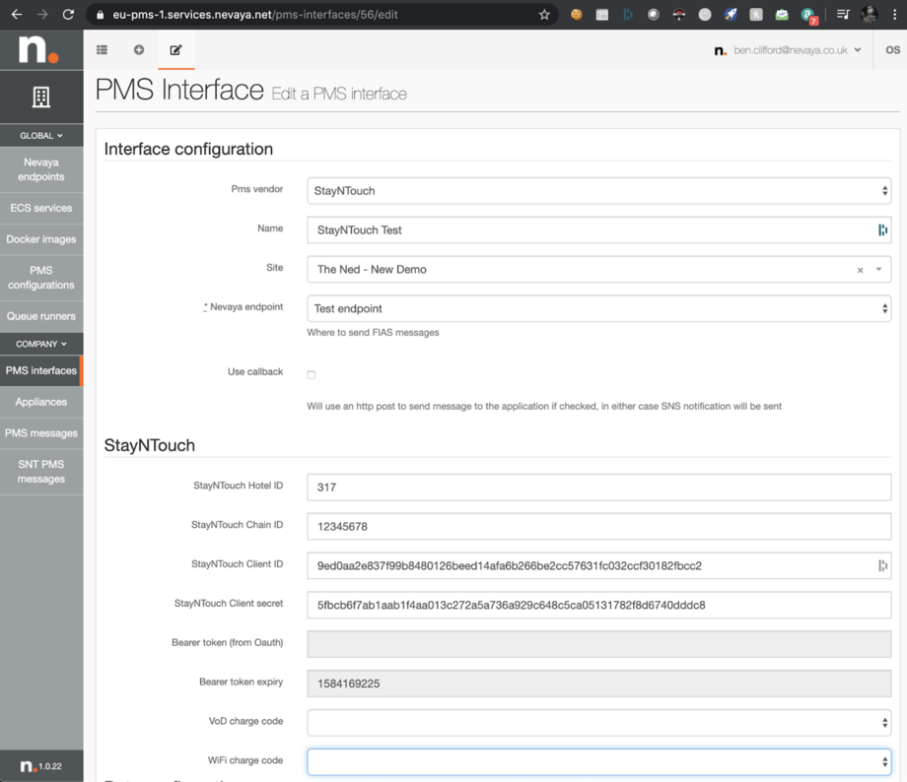Reload the page with the refresh icon
Image resolution: width=907 pixels, height=782 pixels.
(68, 15)
